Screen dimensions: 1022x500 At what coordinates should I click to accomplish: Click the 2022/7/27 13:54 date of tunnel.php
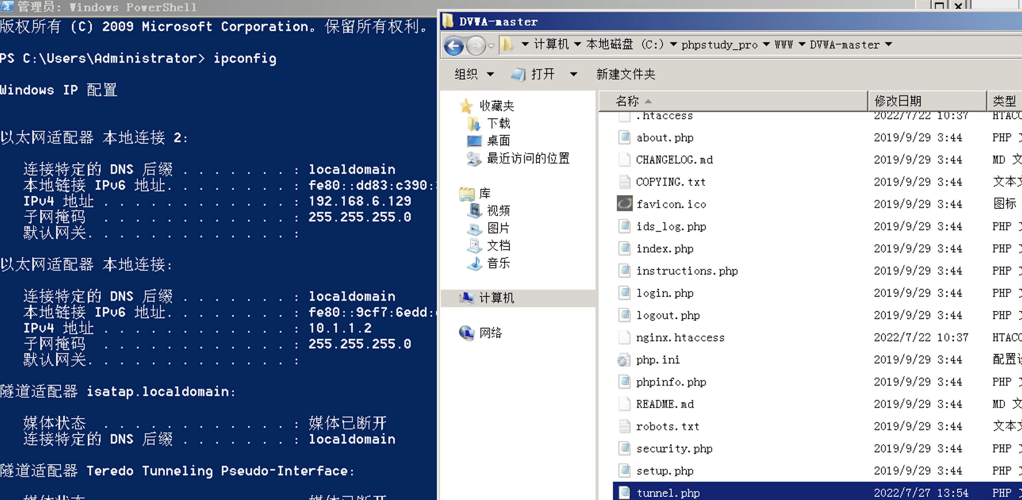click(x=921, y=493)
